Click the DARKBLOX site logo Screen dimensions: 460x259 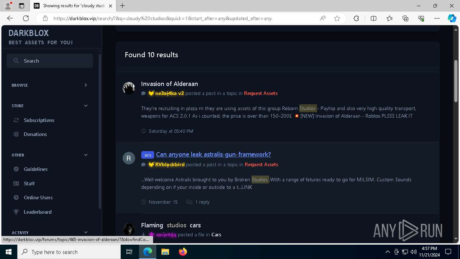pos(29,33)
